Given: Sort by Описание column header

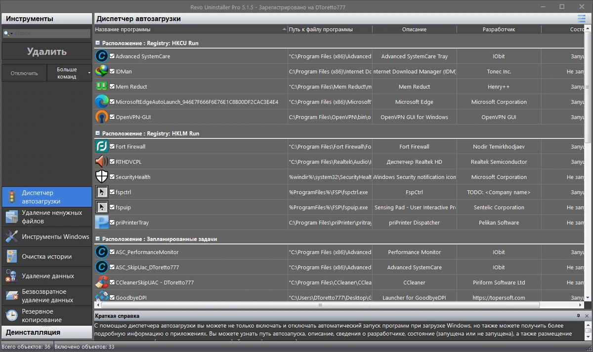Looking at the screenshot, I should click(414, 29).
